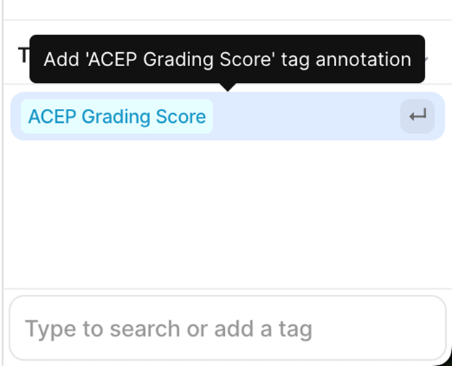Click the blue 'ACEP Grading Score' label text

click(117, 116)
